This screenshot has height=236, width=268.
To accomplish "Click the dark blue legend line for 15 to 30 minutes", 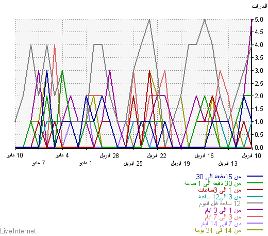I will [x=255, y=176].
